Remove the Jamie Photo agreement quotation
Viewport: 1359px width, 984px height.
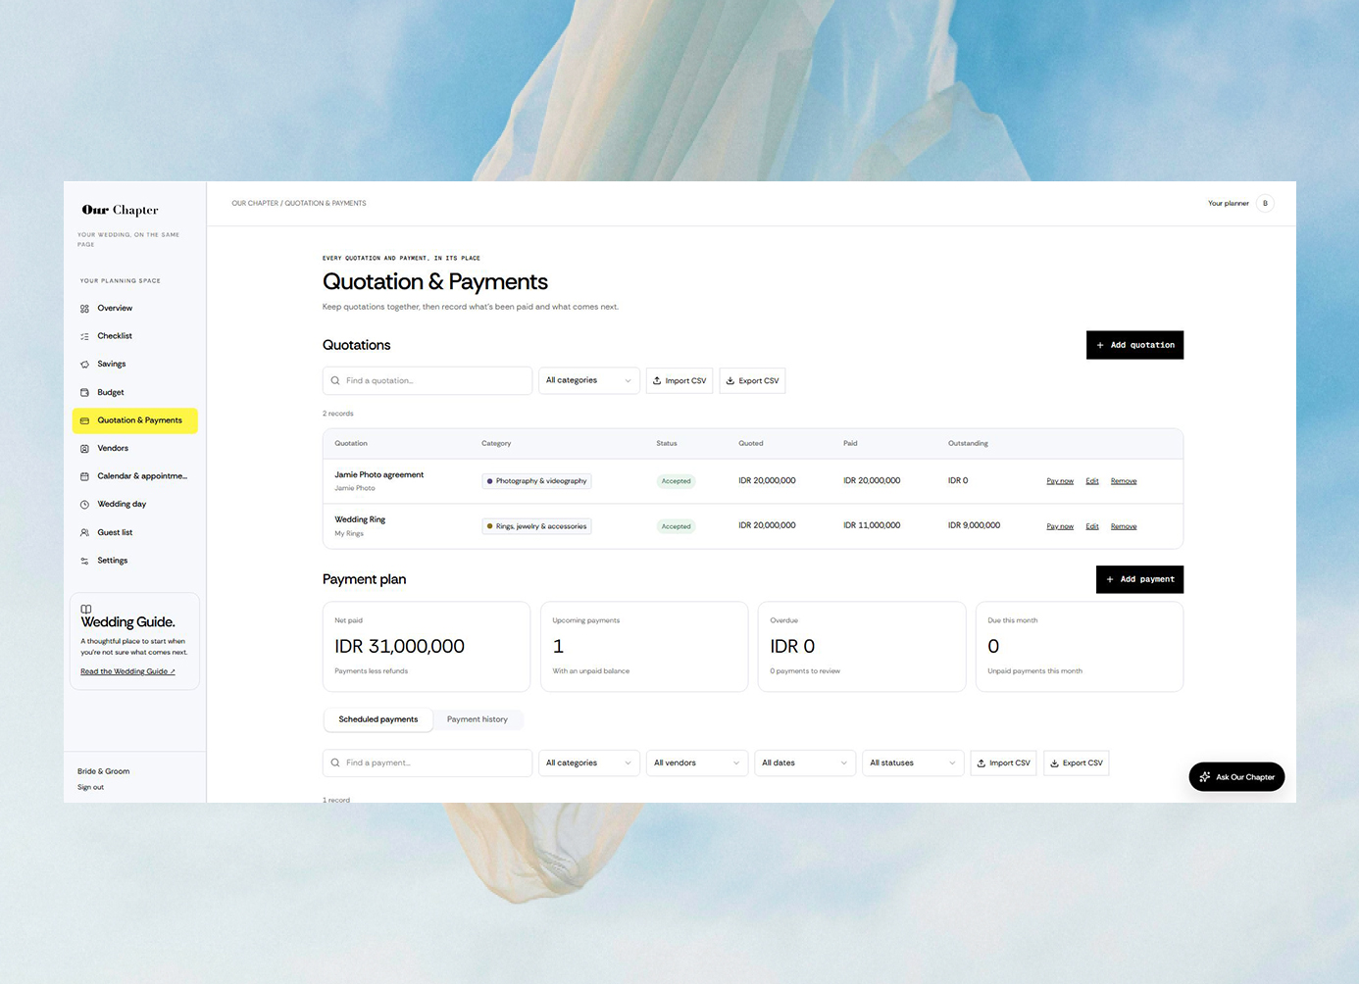pyautogui.click(x=1124, y=481)
